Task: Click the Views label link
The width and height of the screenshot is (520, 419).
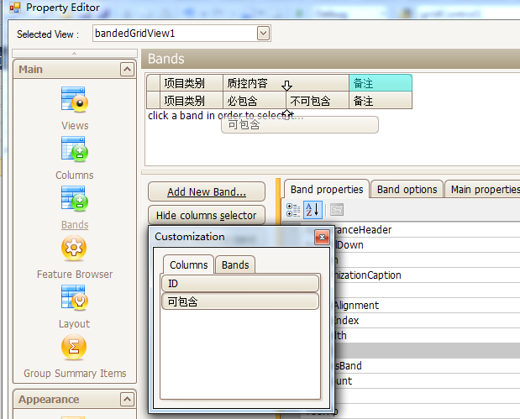Action: [75, 126]
